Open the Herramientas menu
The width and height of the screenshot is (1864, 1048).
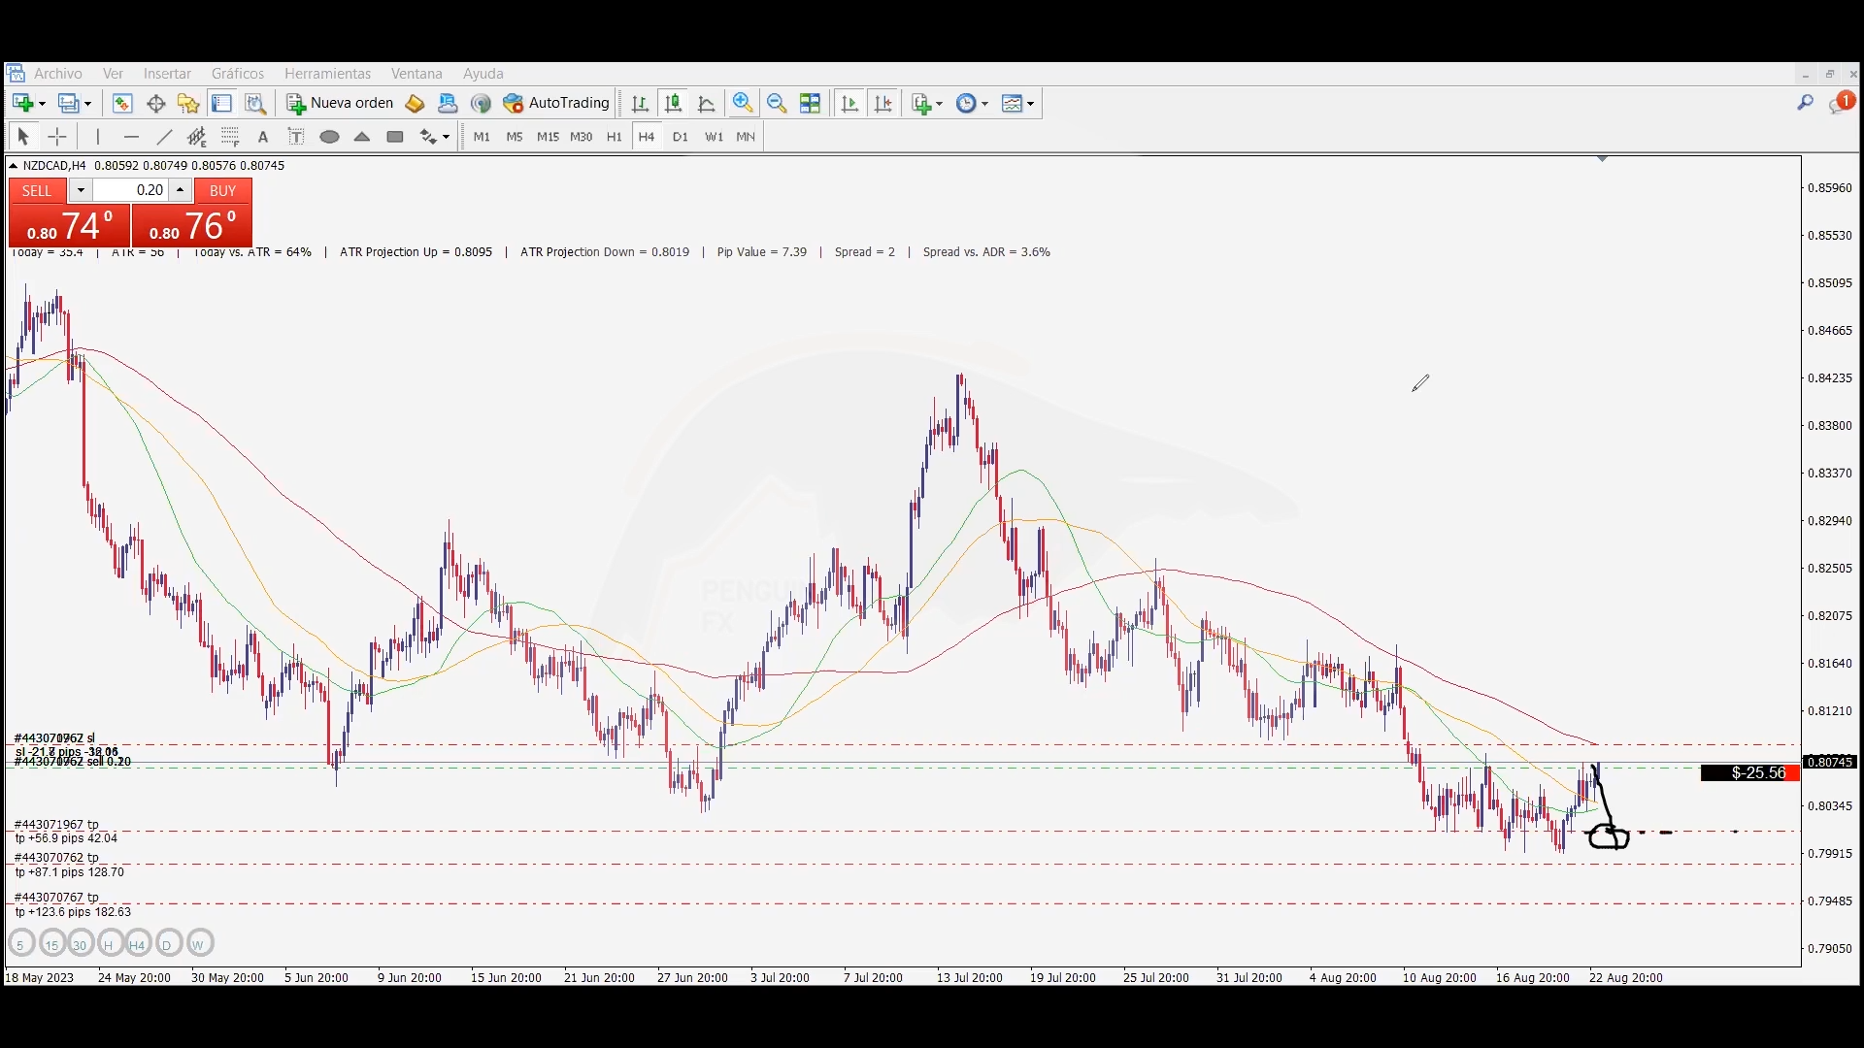coord(327,74)
